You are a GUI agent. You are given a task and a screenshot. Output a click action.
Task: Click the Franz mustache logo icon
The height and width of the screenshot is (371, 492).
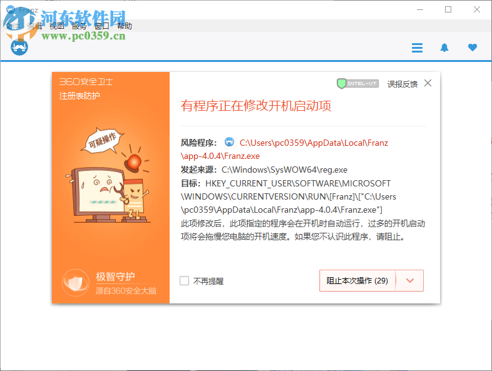[19, 47]
